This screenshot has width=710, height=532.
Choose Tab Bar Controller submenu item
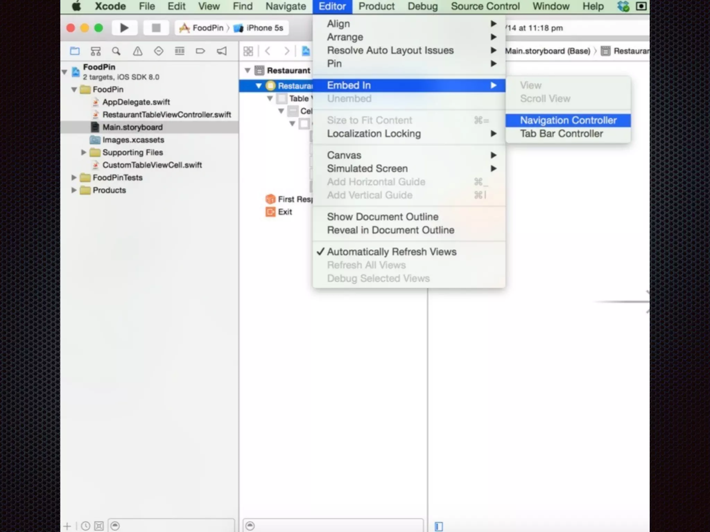pyautogui.click(x=561, y=134)
